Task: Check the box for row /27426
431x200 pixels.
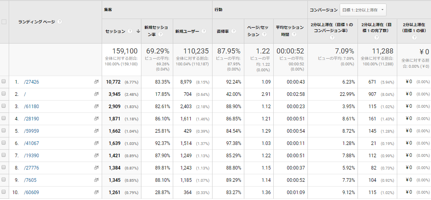Action: pyautogui.click(x=4, y=82)
